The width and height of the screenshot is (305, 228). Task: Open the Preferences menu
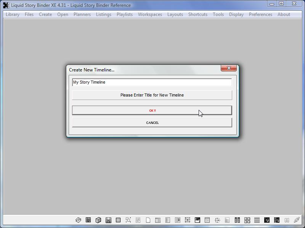click(260, 14)
